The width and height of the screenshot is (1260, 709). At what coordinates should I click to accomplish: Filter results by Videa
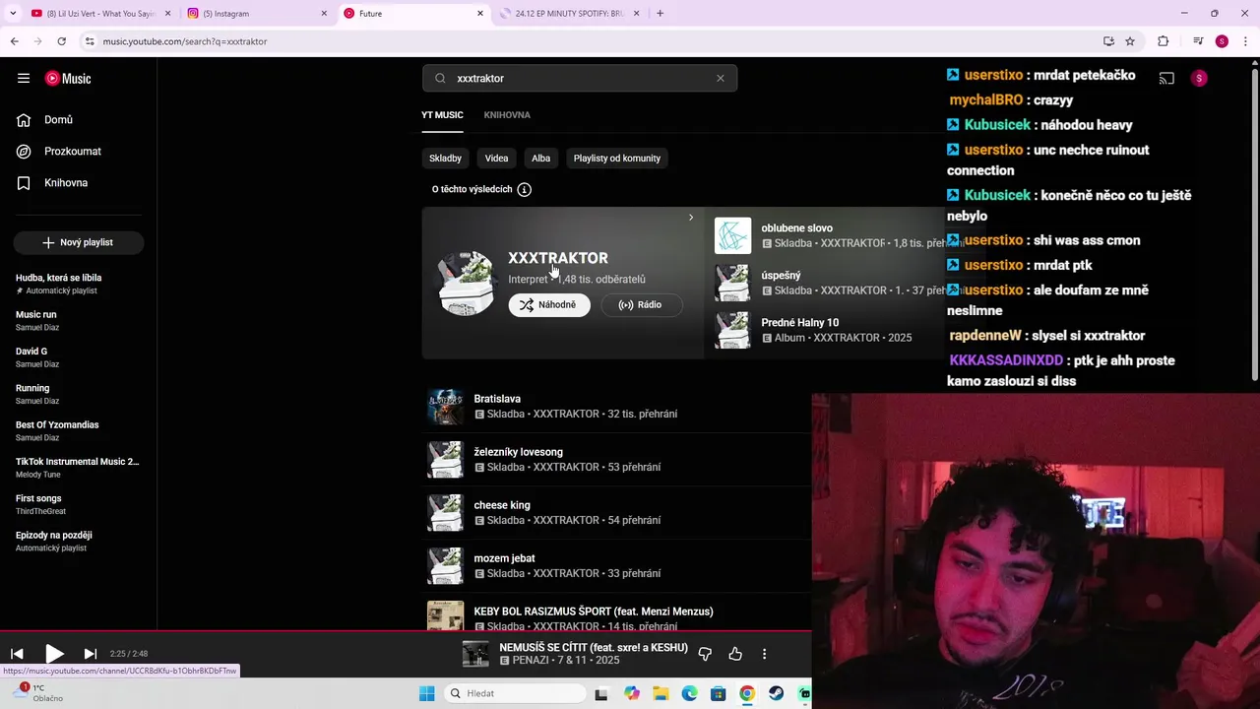point(496,159)
